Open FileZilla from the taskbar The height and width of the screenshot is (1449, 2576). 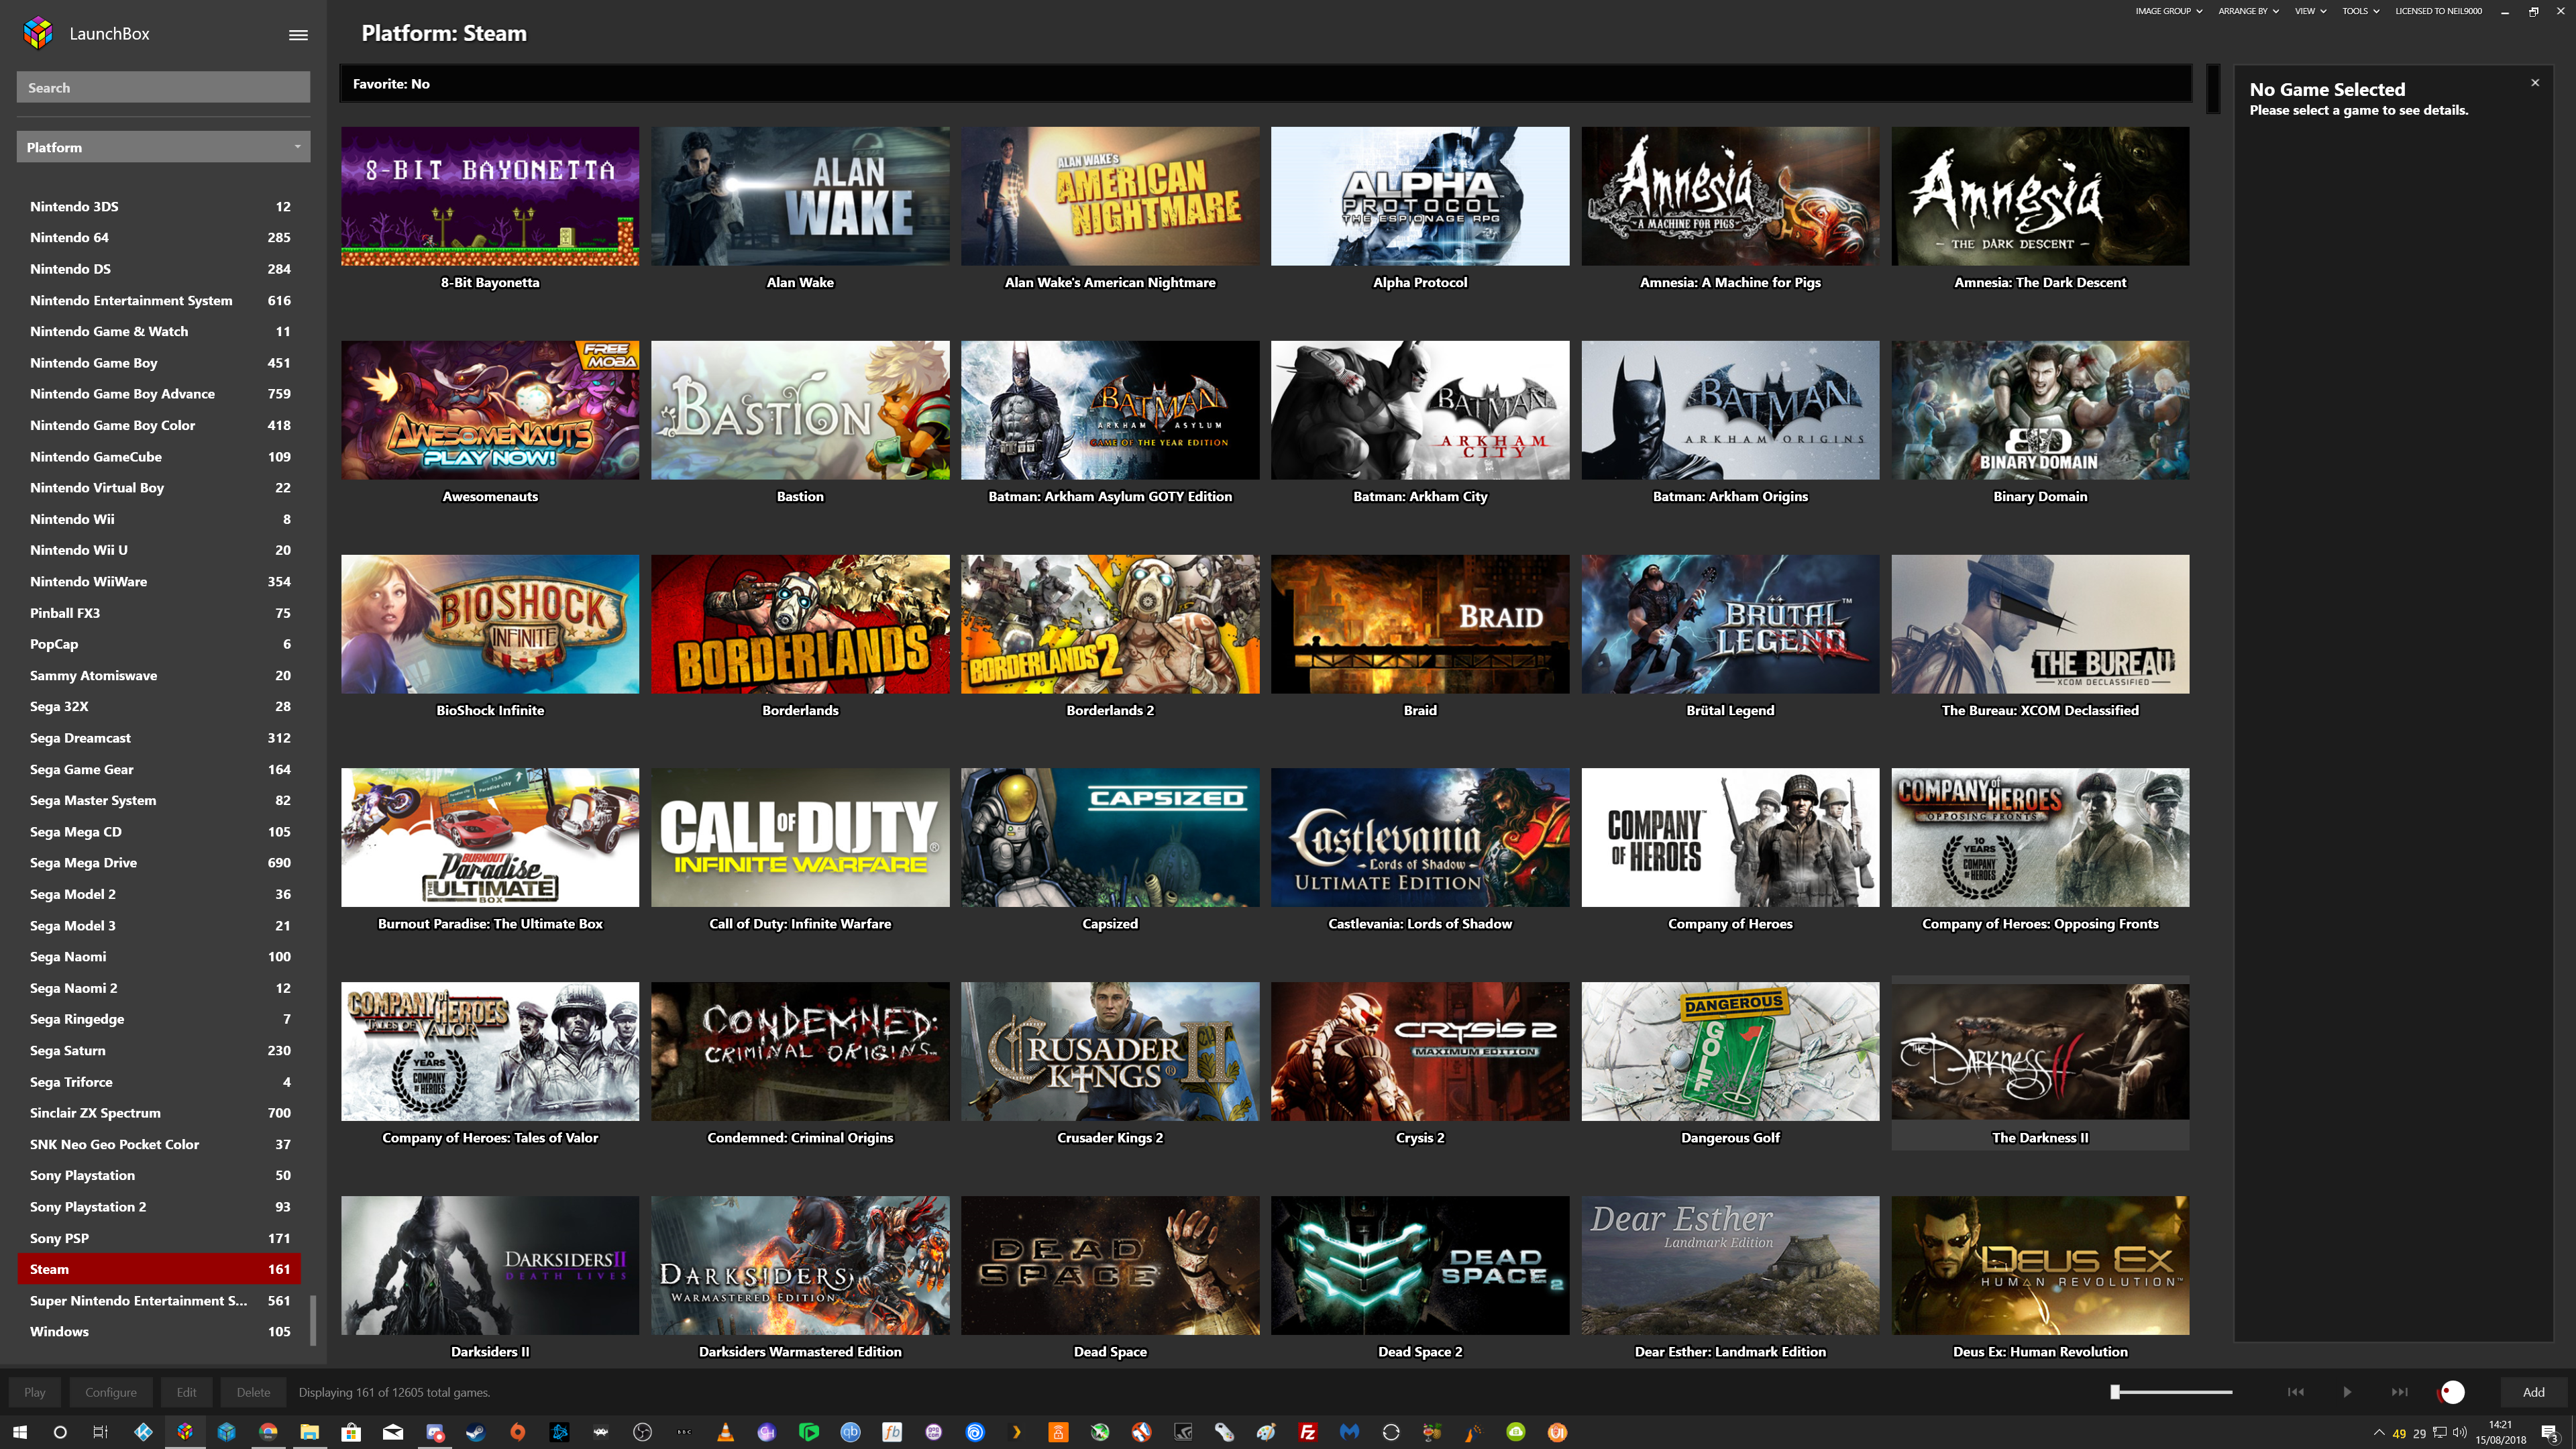1308,1432
